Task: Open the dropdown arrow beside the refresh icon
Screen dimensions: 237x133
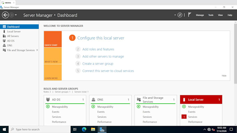Action: (175, 15)
